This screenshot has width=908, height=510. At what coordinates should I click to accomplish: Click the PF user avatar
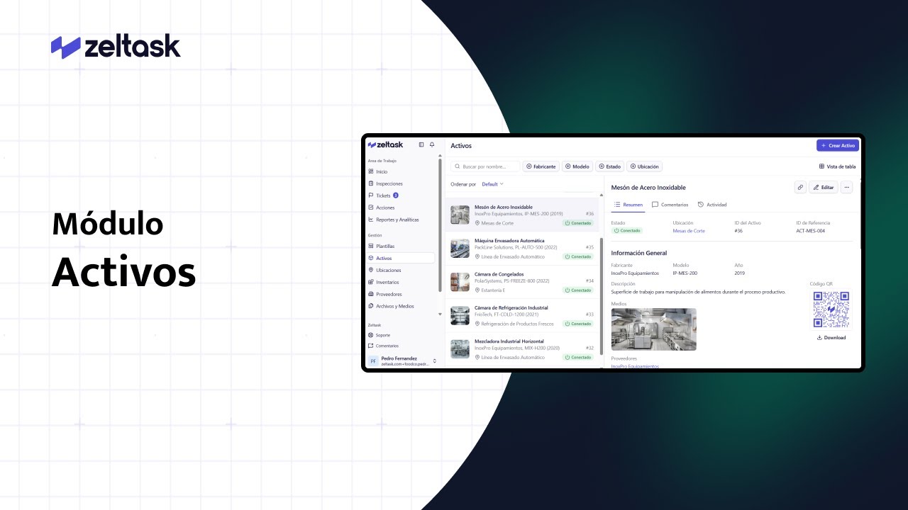(373, 361)
